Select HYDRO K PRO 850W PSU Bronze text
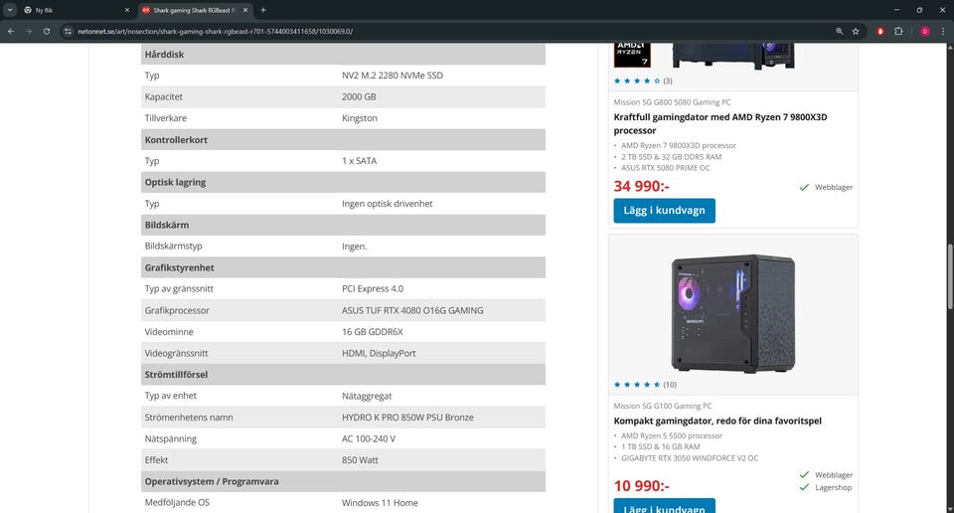Screen dimensions: 954x513 (407, 417)
